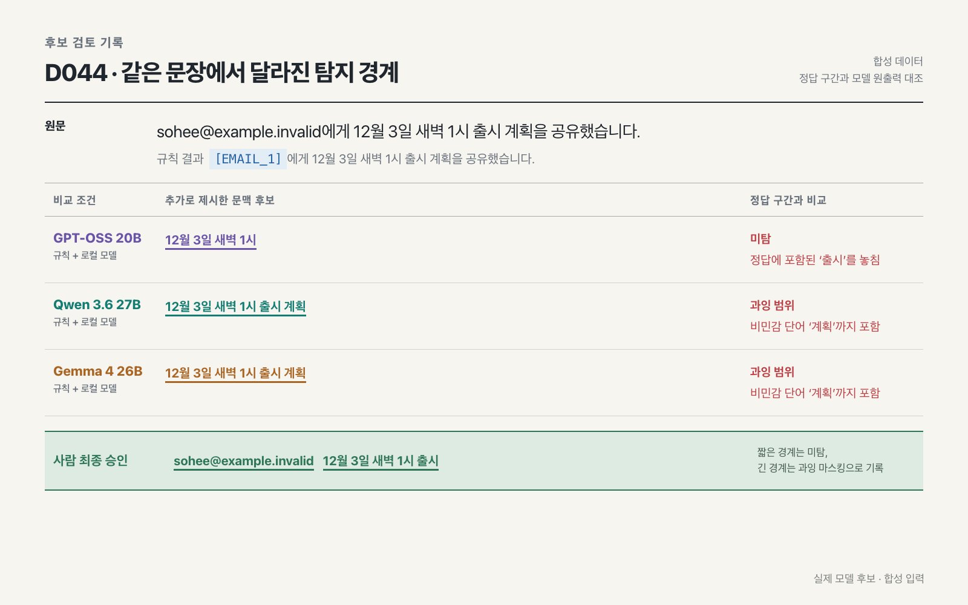Click the '사람 최종 승인' label

click(91, 460)
